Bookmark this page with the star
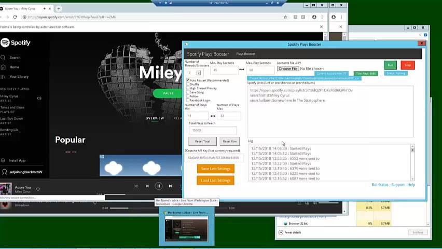442x249 pixels. click(285, 17)
